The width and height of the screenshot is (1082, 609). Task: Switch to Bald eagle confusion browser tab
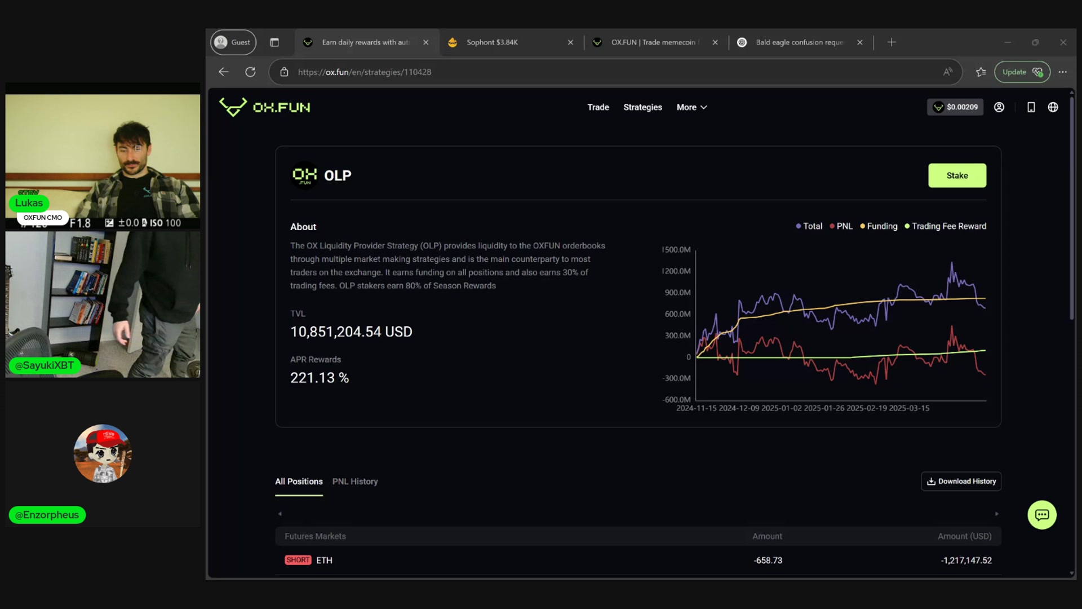pyautogui.click(x=800, y=42)
